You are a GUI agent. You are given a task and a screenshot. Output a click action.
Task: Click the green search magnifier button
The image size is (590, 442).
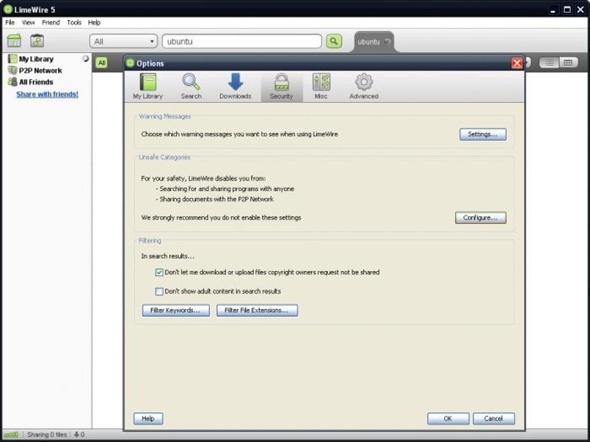pos(334,41)
